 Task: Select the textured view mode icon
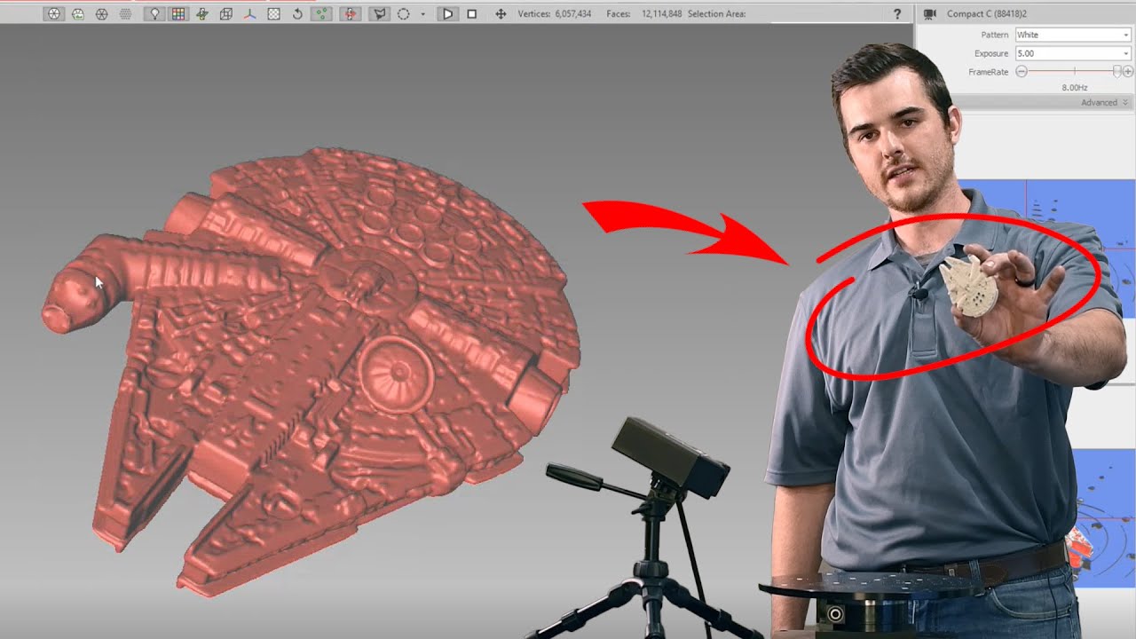78,14
